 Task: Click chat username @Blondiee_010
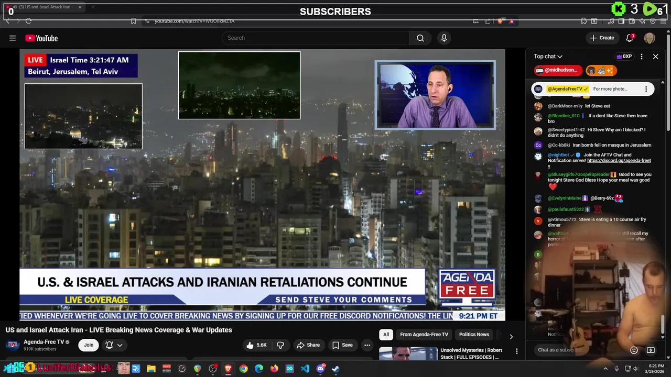pos(564,116)
